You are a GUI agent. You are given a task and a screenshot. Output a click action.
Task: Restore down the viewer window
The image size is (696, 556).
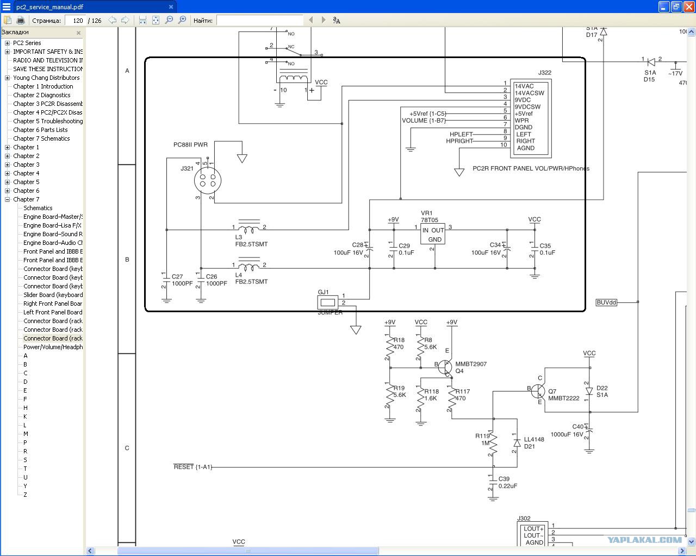tap(676, 7)
